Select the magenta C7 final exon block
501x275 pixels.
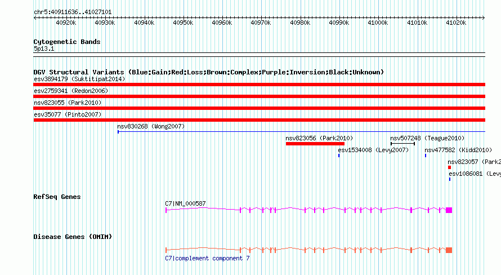click(449, 210)
